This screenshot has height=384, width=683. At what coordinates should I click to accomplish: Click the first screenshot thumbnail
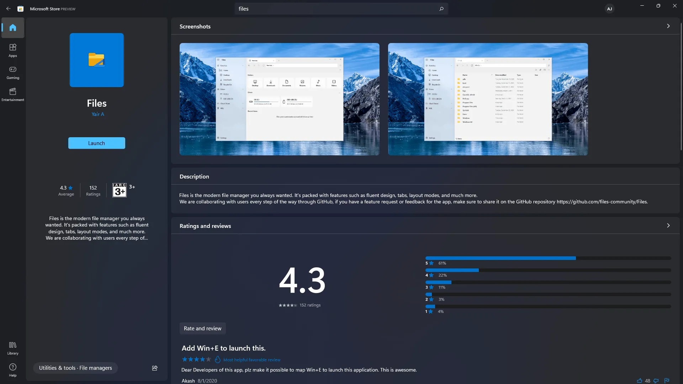click(x=280, y=99)
